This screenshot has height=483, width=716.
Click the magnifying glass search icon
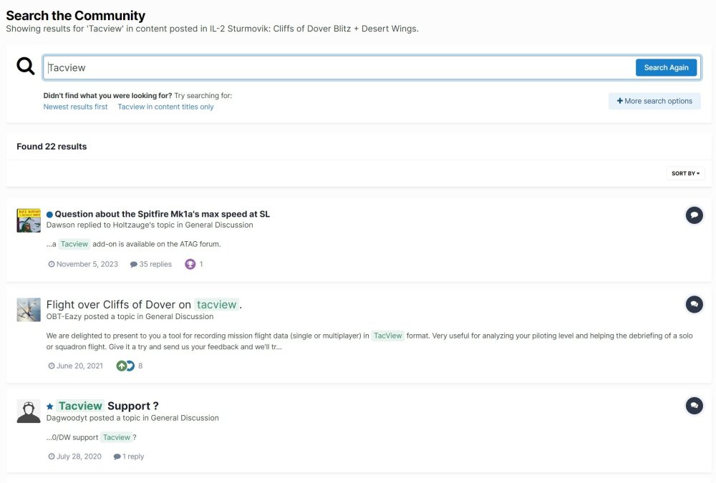click(26, 67)
